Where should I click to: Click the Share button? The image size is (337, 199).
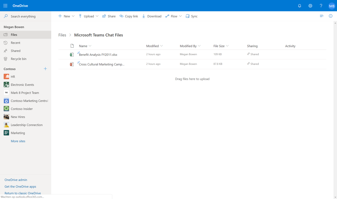(109, 16)
